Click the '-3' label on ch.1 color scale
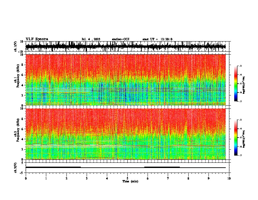 coord(240,66)
